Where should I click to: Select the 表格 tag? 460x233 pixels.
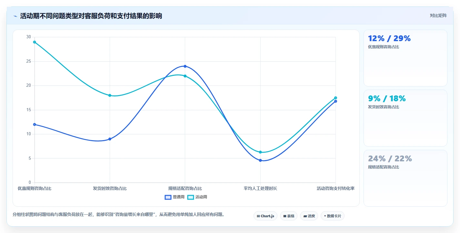pyautogui.click(x=288, y=216)
